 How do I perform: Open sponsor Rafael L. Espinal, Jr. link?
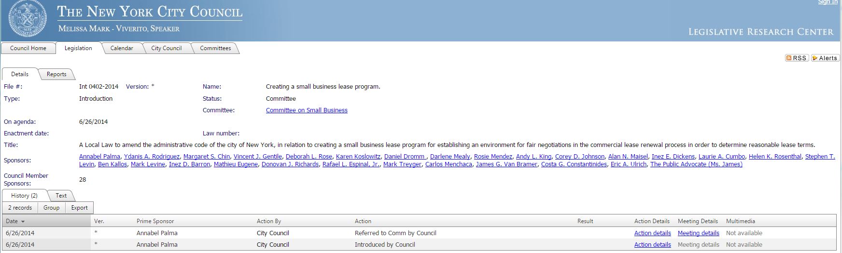(x=351, y=164)
